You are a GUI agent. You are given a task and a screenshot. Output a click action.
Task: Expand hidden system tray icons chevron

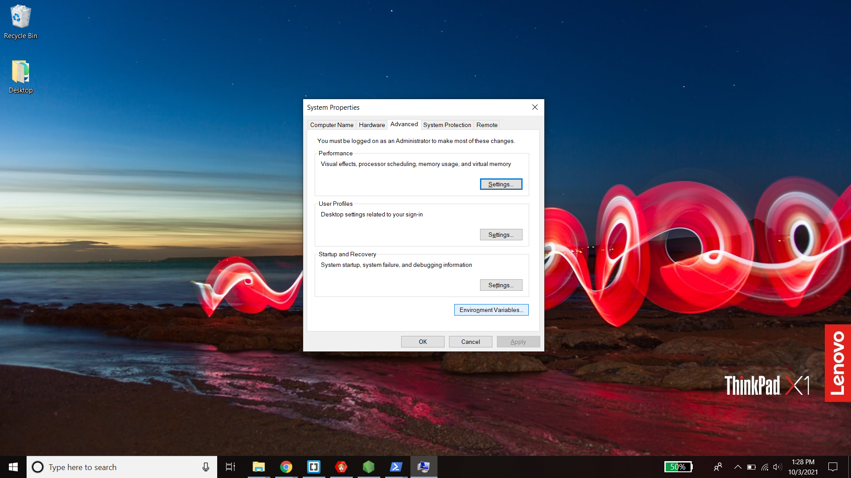(x=738, y=467)
